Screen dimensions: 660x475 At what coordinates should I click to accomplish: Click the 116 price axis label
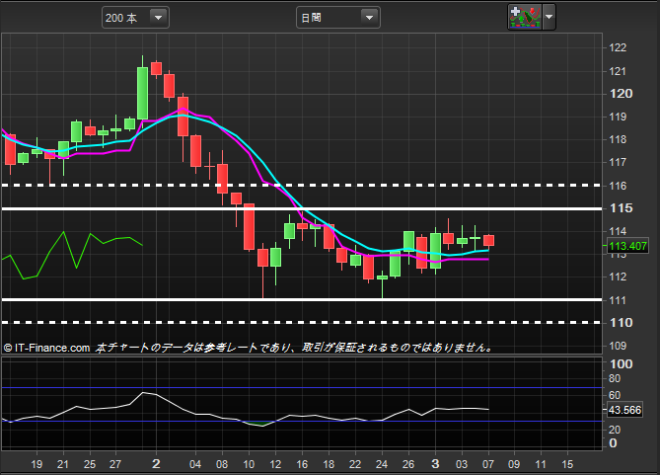[618, 186]
